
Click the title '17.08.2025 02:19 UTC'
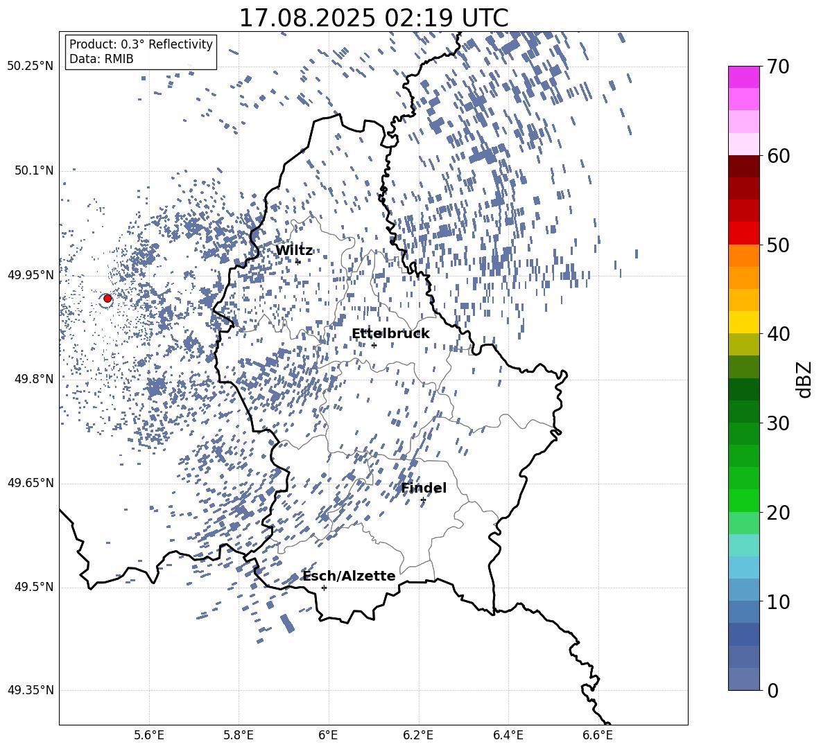(x=374, y=18)
